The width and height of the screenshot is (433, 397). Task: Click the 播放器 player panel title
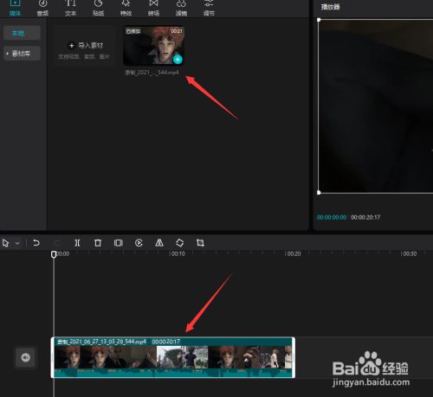pos(331,7)
